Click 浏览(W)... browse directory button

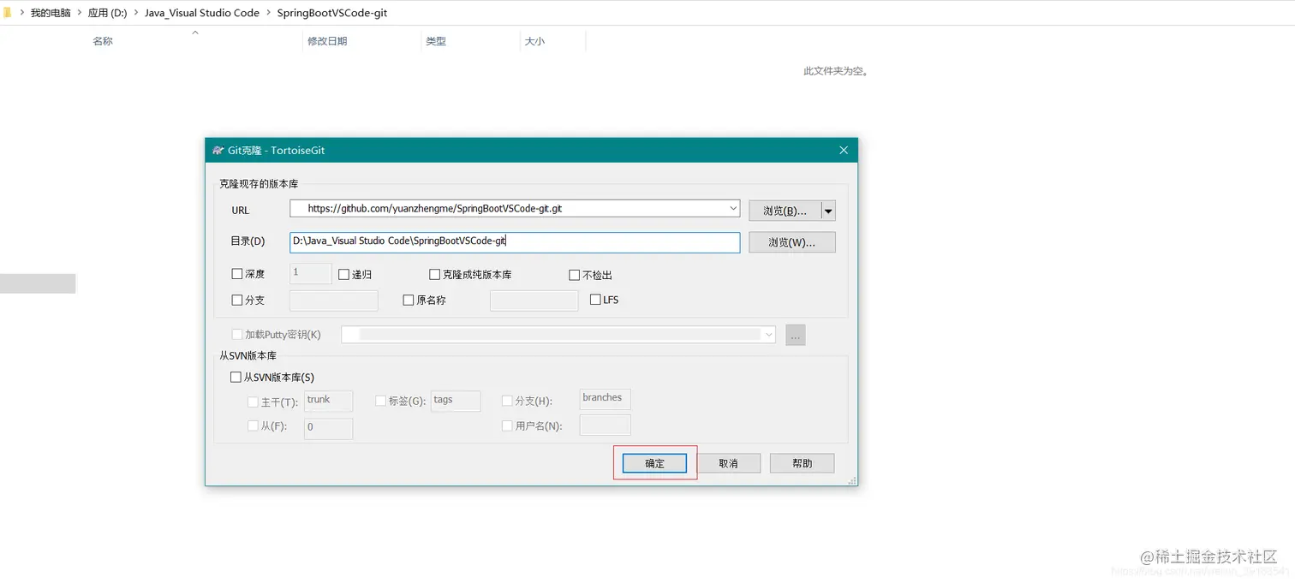click(792, 242)
